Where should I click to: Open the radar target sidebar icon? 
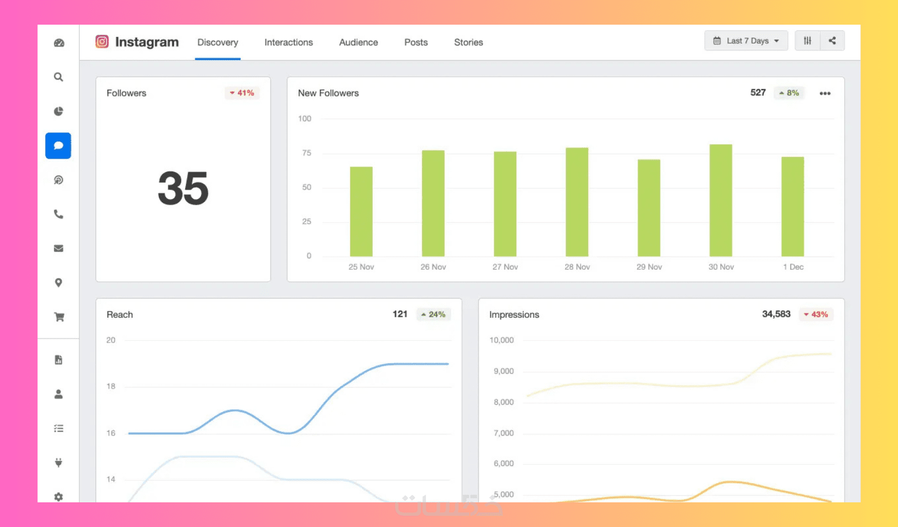[58, 180]
